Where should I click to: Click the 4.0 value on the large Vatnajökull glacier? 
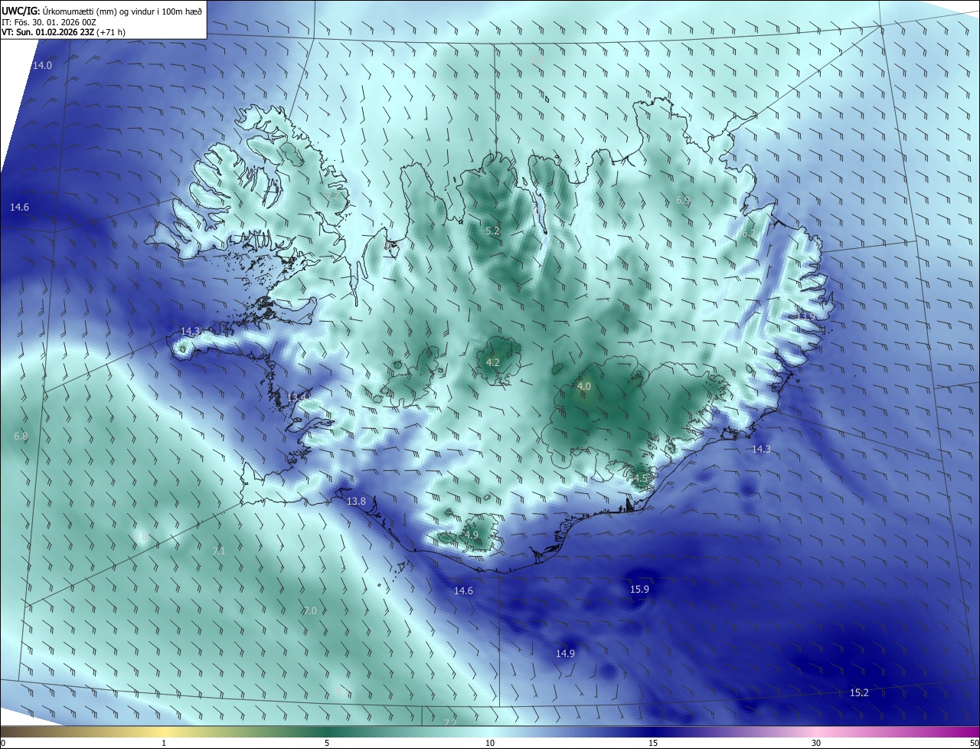[x=584, y=387]
